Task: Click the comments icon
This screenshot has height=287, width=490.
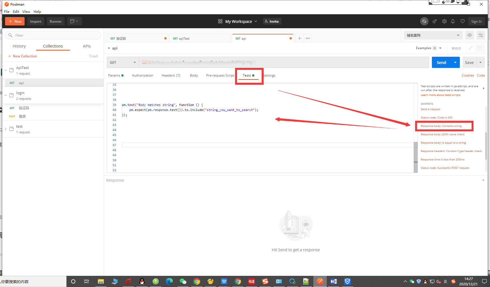Action: pyautogui.click(x=480, y=48)
